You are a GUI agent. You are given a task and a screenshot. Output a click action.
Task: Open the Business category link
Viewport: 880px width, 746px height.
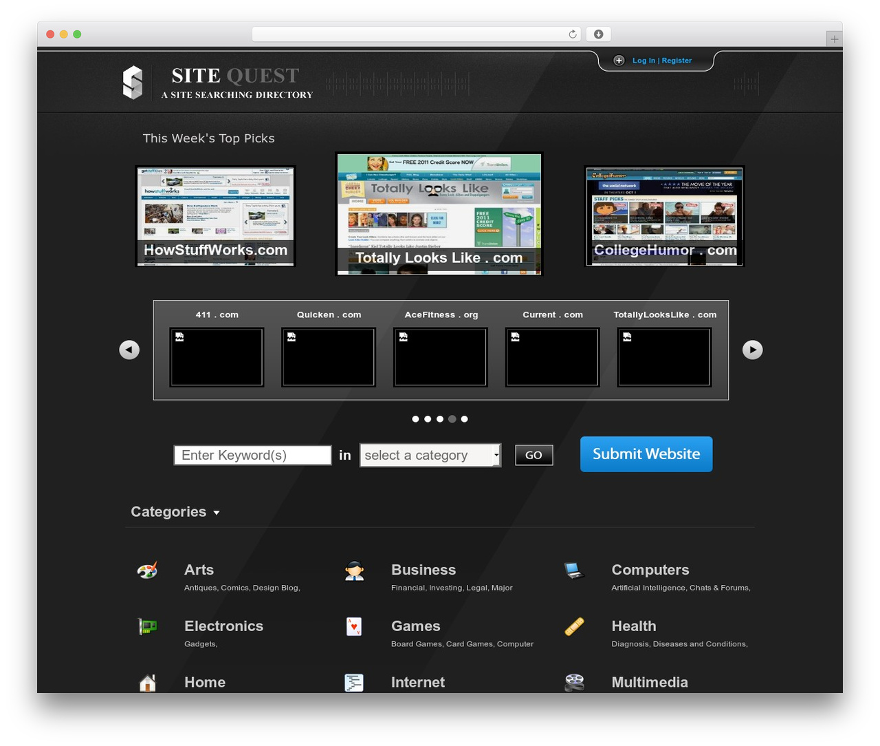coord(423,570)
